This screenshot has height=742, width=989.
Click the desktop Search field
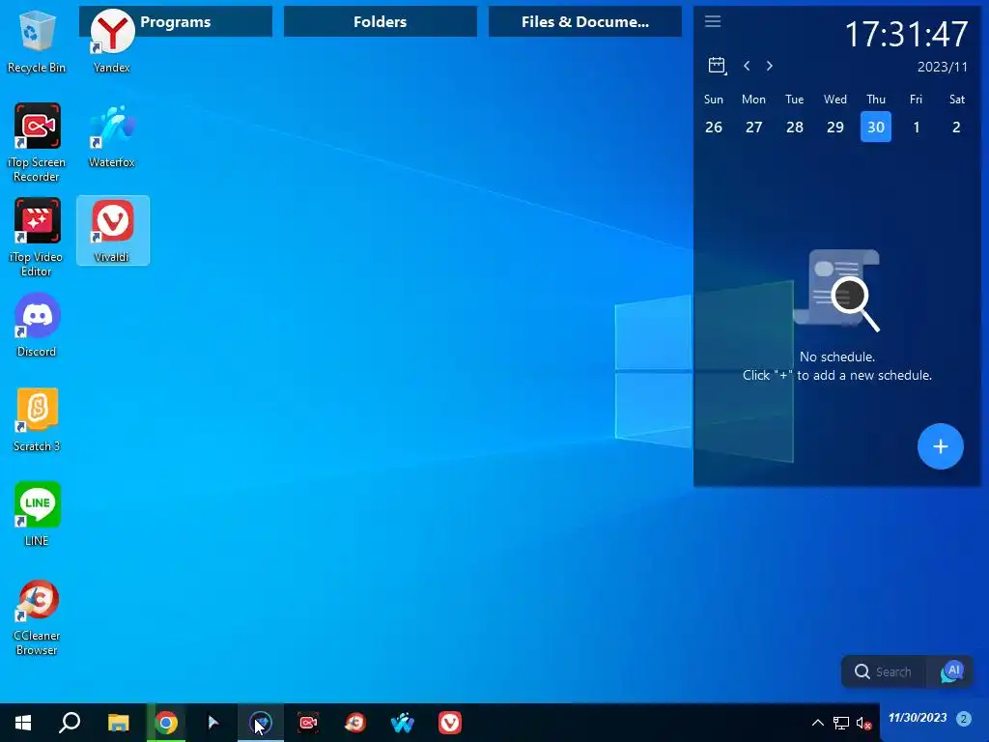885,672
